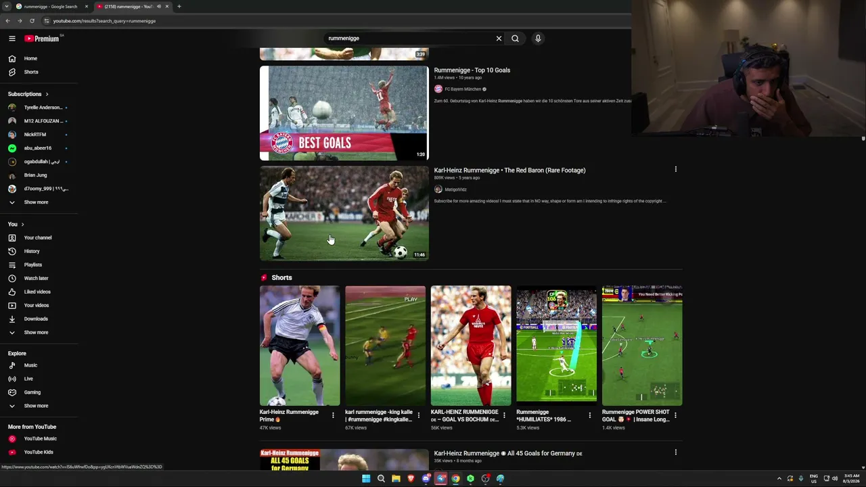The height and width of the screenshot is (487, 866).
Task: Expand the You section header
Action: coord(16,224)
